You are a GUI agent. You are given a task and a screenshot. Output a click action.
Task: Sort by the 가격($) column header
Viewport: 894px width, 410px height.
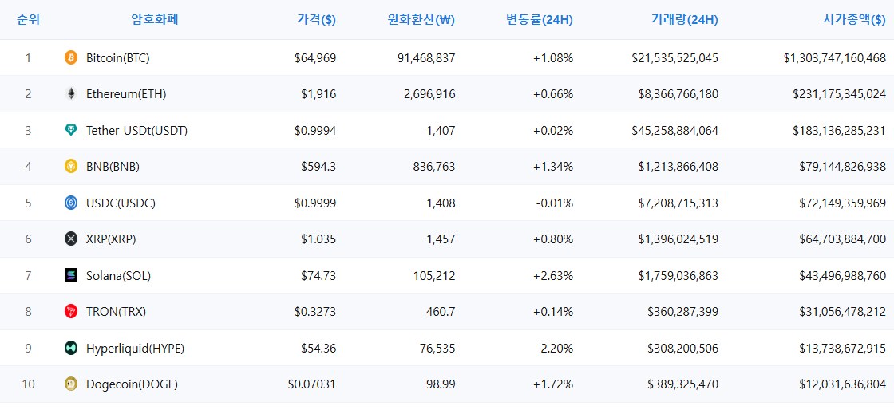click(316, 20)
